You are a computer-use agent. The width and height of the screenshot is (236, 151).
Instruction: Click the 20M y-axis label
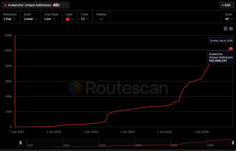(9, 112)
